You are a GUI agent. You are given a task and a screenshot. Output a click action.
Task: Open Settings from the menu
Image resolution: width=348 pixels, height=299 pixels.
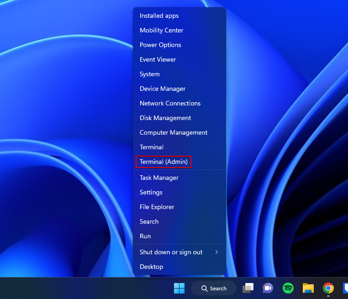tap(179, 192)
